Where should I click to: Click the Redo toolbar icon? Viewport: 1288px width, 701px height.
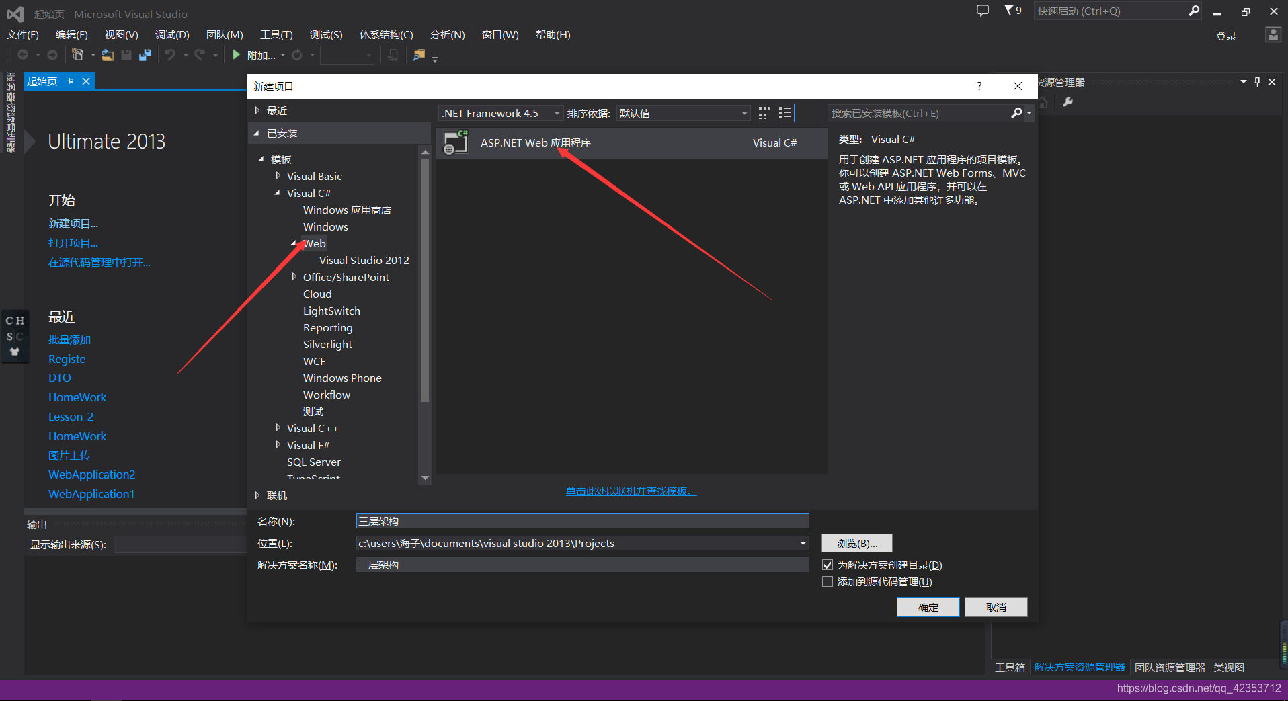pyautogui.click(x=200, y=55)
